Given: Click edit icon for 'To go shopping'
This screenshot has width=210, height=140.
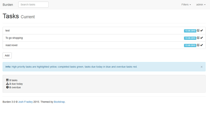Looking at the screenshot, I should pos(198,38).
